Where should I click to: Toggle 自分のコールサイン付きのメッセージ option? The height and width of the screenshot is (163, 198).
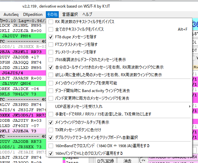pyautogui.click(x=119, y=67)
